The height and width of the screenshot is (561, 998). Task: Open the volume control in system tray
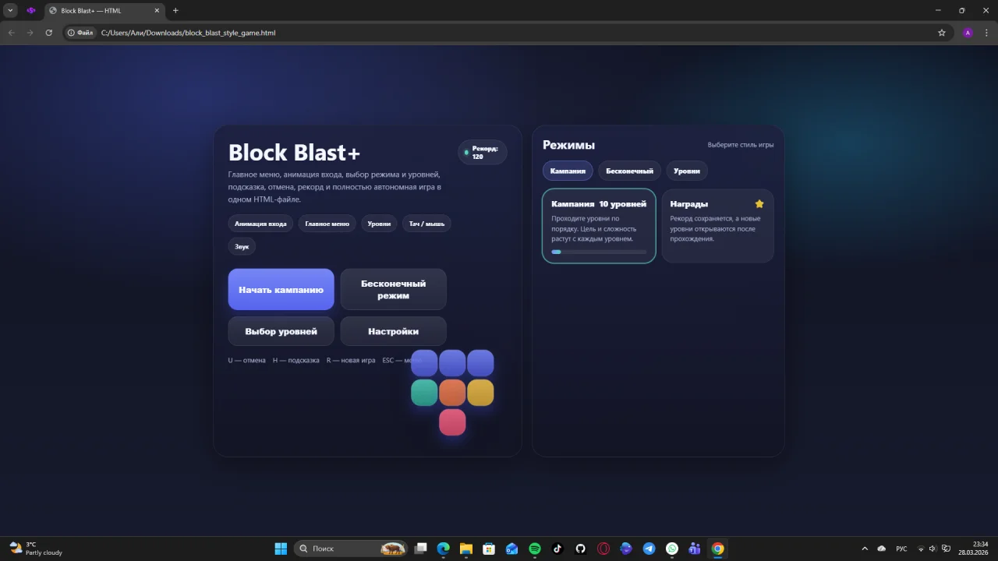[933, 549]
